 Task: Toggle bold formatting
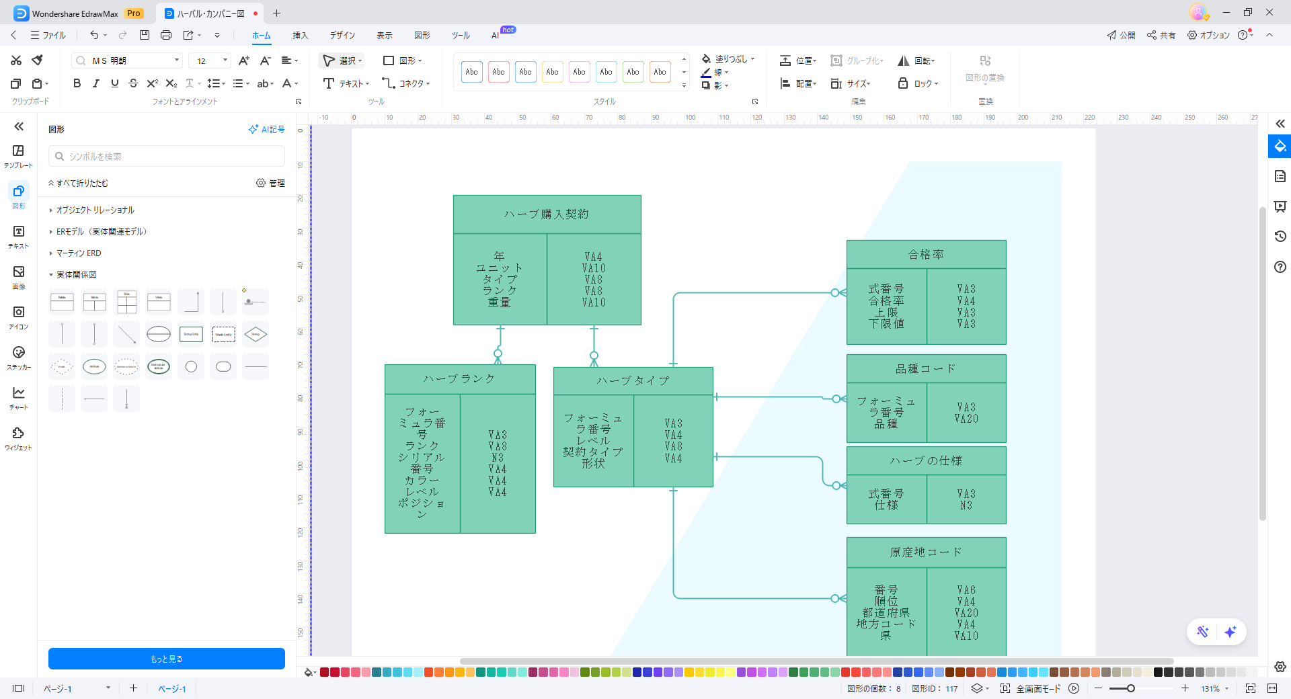click(77, 83)
